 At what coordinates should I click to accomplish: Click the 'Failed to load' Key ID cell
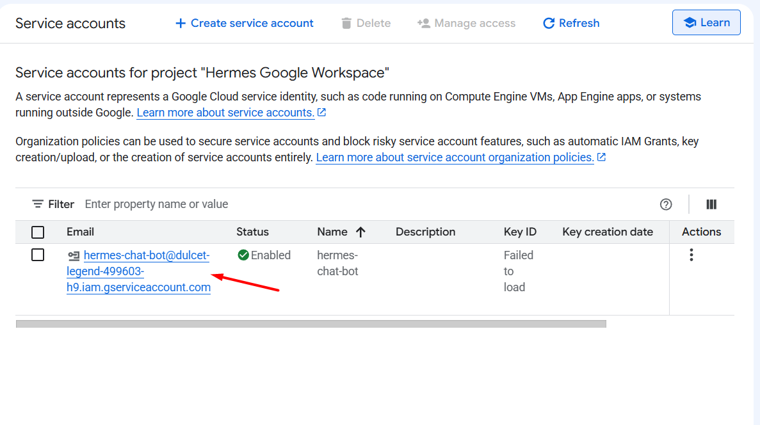click(518, 271)
